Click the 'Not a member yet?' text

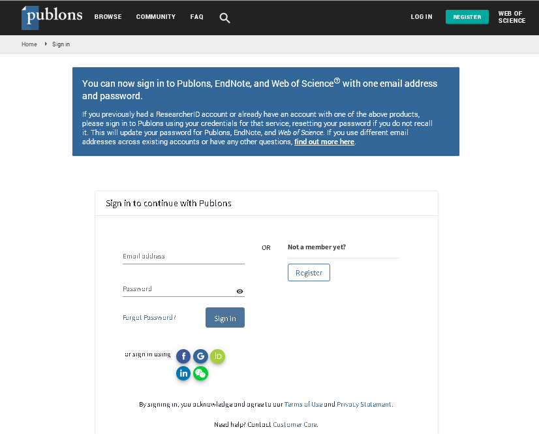pos(316,247)
